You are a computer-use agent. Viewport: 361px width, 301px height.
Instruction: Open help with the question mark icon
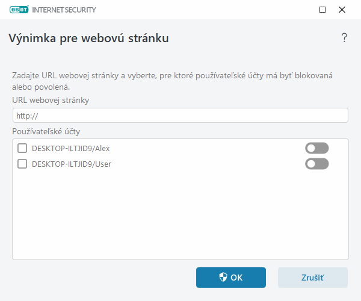tap(344, 38)
